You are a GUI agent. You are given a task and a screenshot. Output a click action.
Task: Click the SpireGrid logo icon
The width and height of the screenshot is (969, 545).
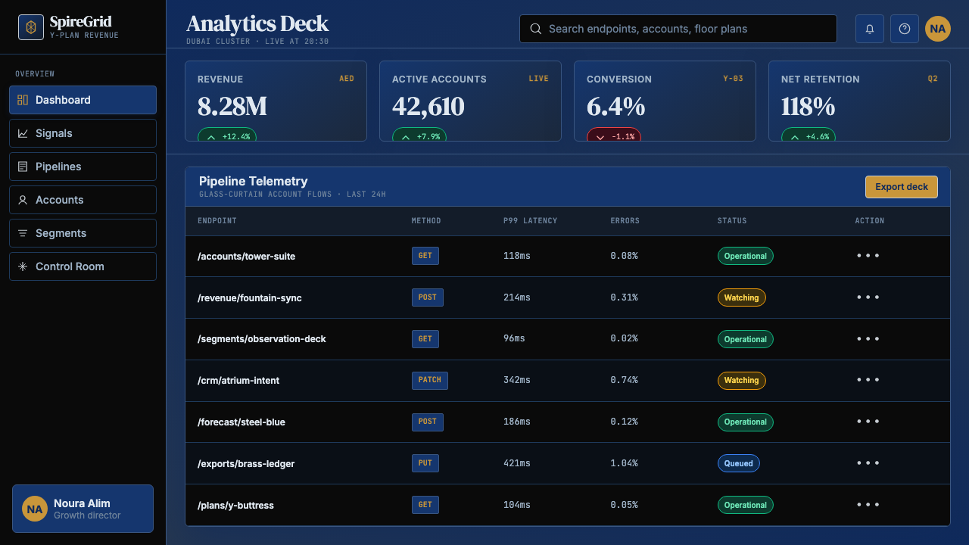[31, 27]
